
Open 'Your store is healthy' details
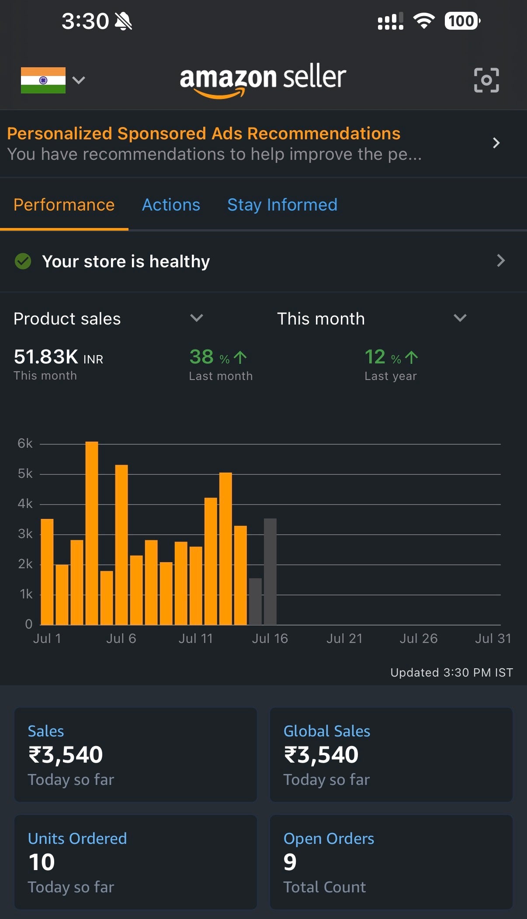[x=263, y=261]
